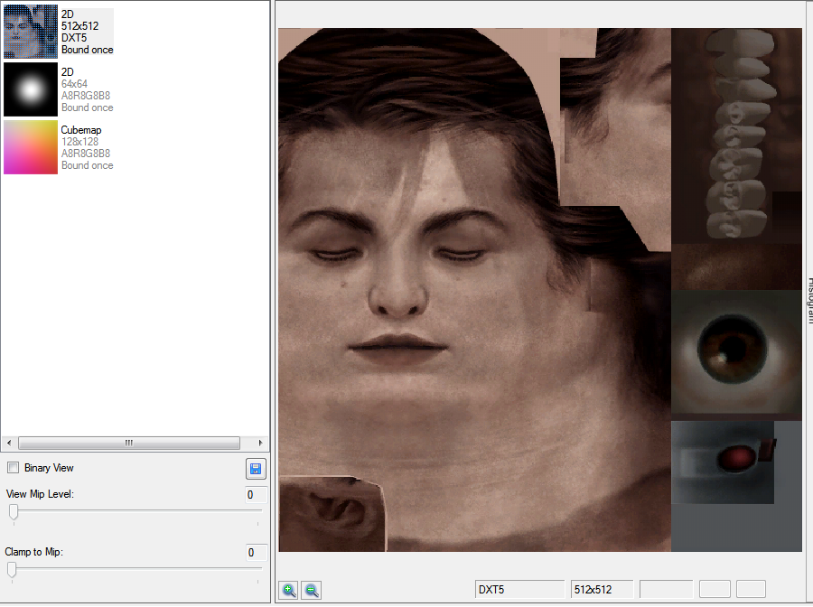Click the Clamp to Mip slider handle
This screenshot has width=813, height=607.
coord(12,569)
